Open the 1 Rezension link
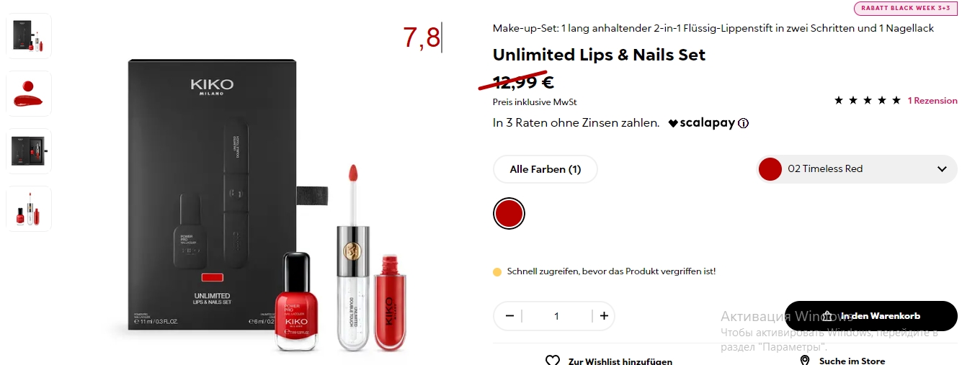Image resolution: width=962 pixels, height=365 pixels. tap(932, 101)
